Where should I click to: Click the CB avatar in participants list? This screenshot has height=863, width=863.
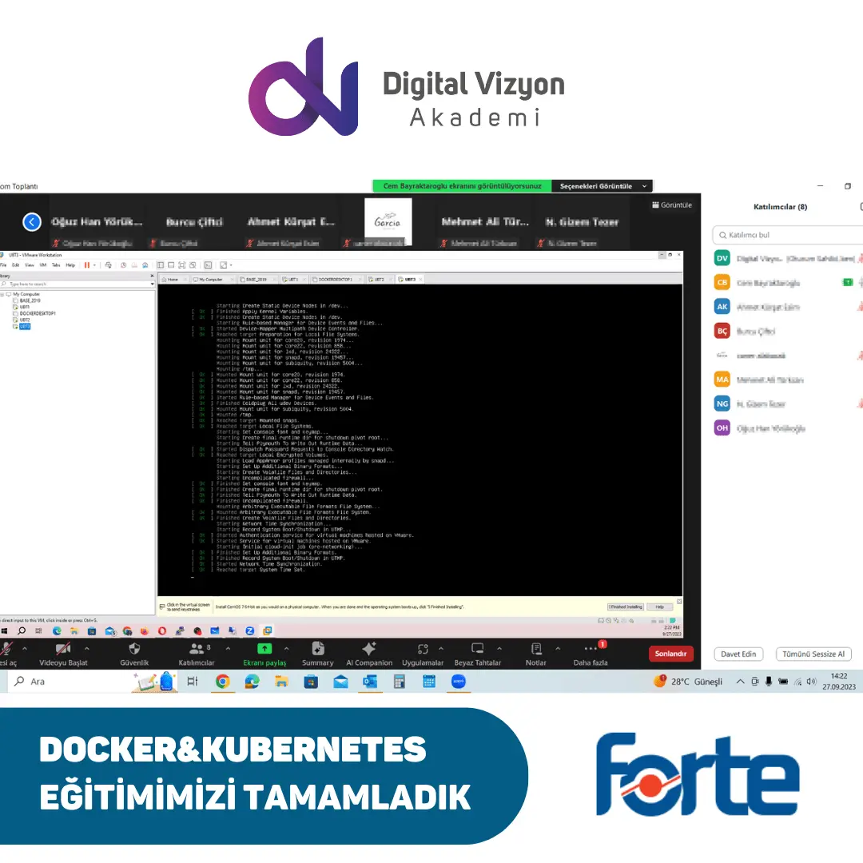click(x=722, y=282)
